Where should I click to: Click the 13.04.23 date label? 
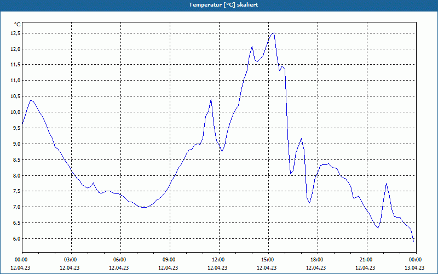tap(414, 267)
